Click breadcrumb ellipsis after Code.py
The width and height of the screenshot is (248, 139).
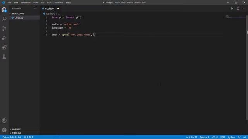[x=59, y=14]
